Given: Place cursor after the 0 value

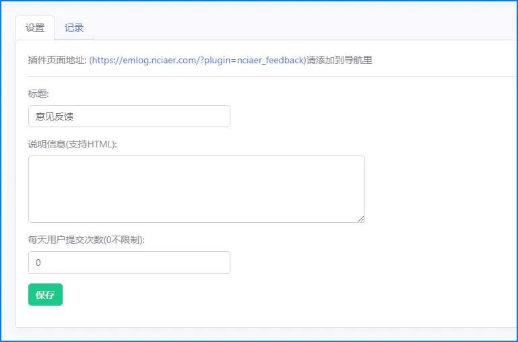Looking at the screenshot, I should [41, 263].
